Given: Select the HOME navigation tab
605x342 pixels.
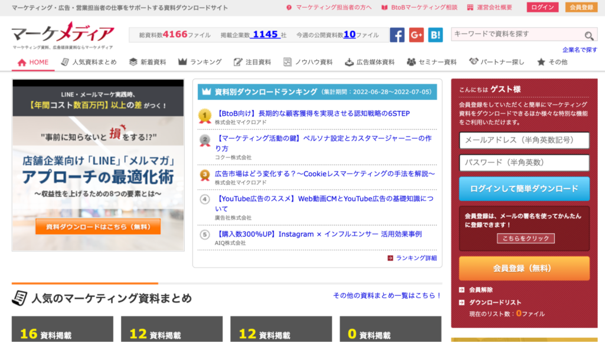Looking at the screenshot, I should click(x=33, y=61).
